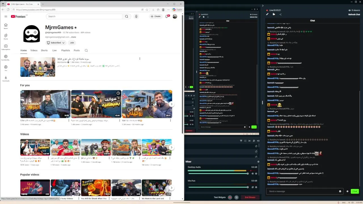Open YouTube account avatar menu
The width and height of the screenshot is (363, 204).
[175, 16]
